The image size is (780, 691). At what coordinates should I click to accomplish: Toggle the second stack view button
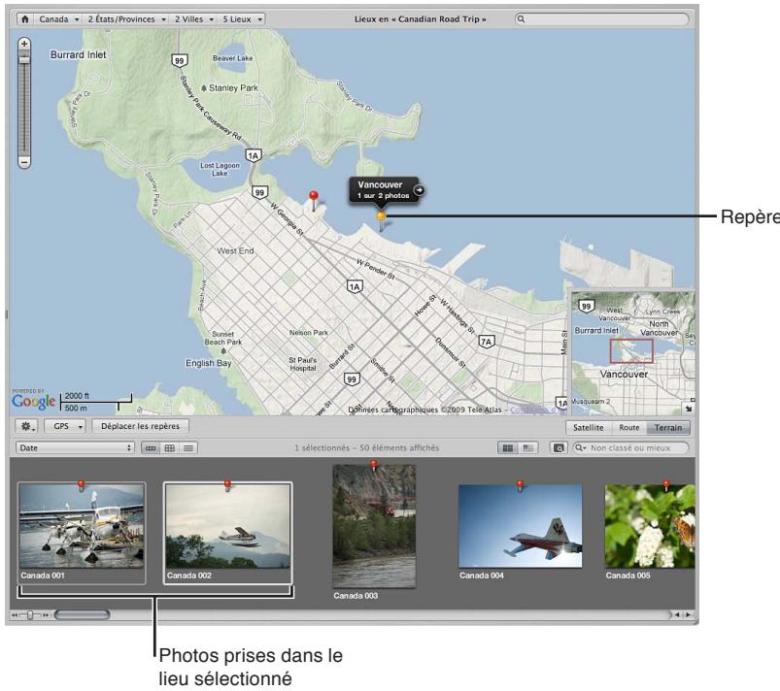tap(527, 448)
